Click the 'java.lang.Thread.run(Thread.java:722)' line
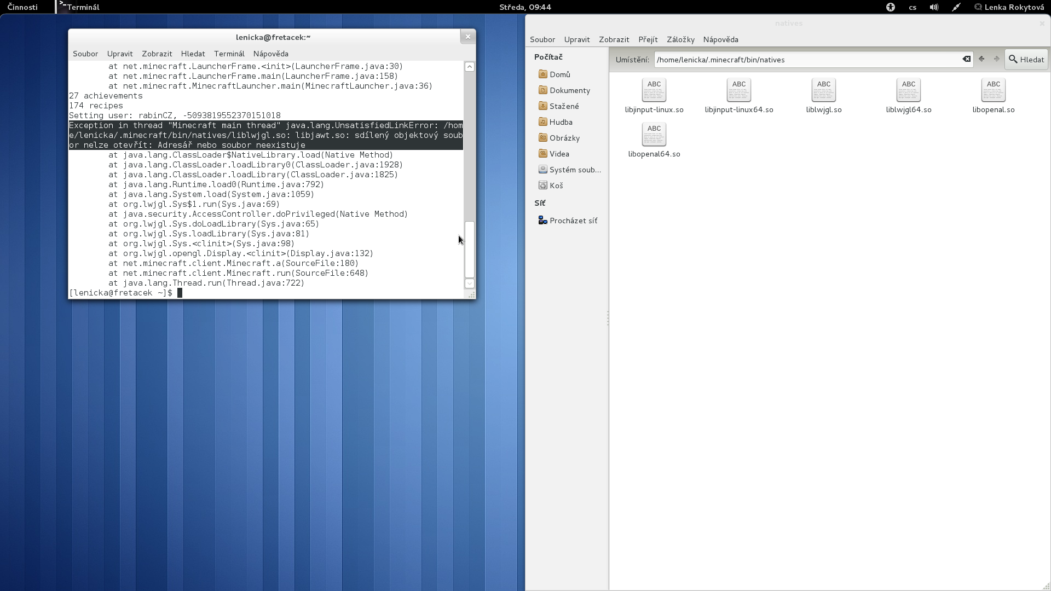Image resolution: width=1051 pixels, height=591 pixels. (x=206, y=283)
